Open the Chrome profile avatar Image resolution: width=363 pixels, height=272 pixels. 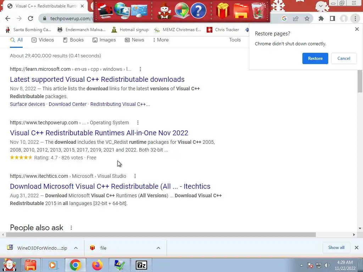344,18
